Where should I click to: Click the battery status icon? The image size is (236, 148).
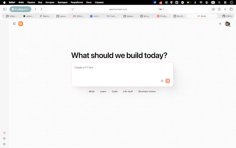point(189,2)
